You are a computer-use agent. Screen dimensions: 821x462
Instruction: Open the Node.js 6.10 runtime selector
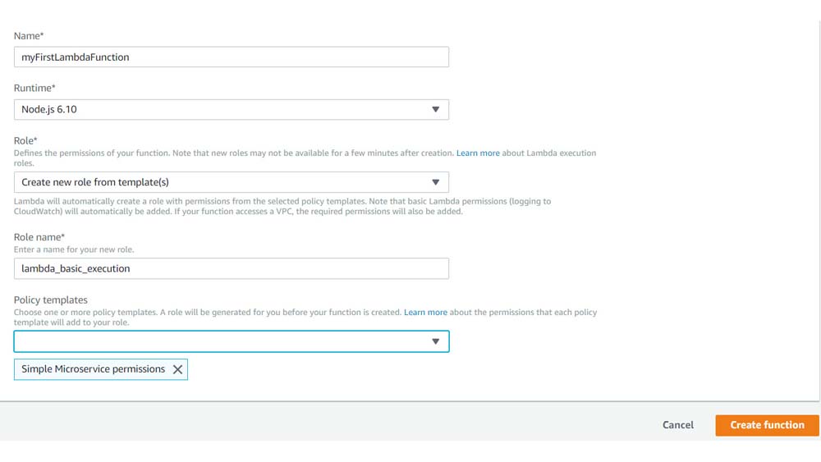pos(222,109)
